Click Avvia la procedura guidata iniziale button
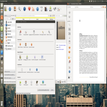The image size is (107, 107). pos(43,90)
